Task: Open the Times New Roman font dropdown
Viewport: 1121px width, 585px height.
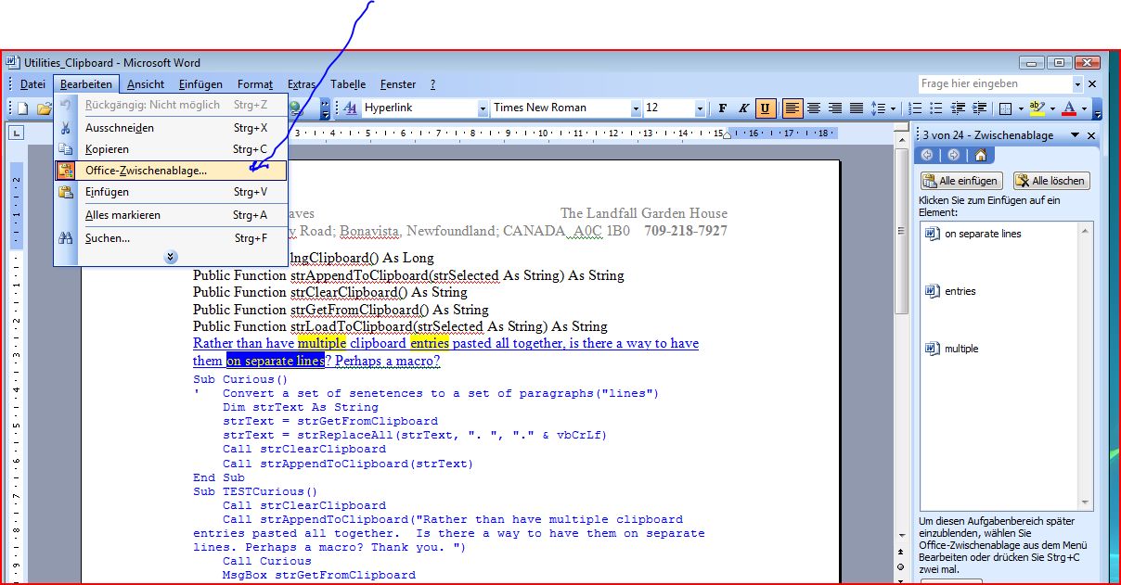Action: click(636, 108)
